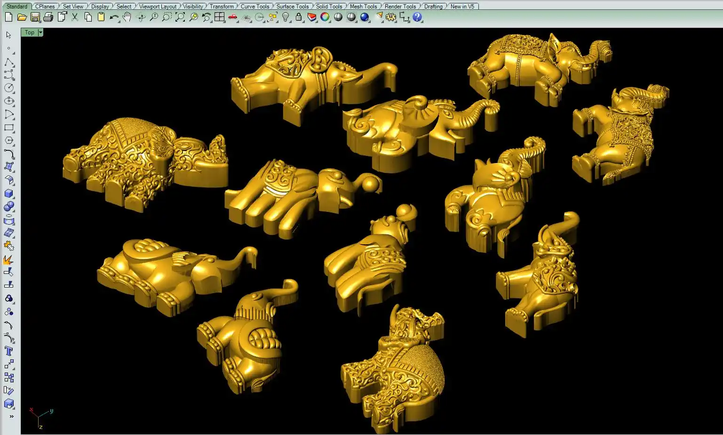Screen dimensions: 723x435
Task: Click Zoom Extents in toolbar
Action: click(180, 17)
